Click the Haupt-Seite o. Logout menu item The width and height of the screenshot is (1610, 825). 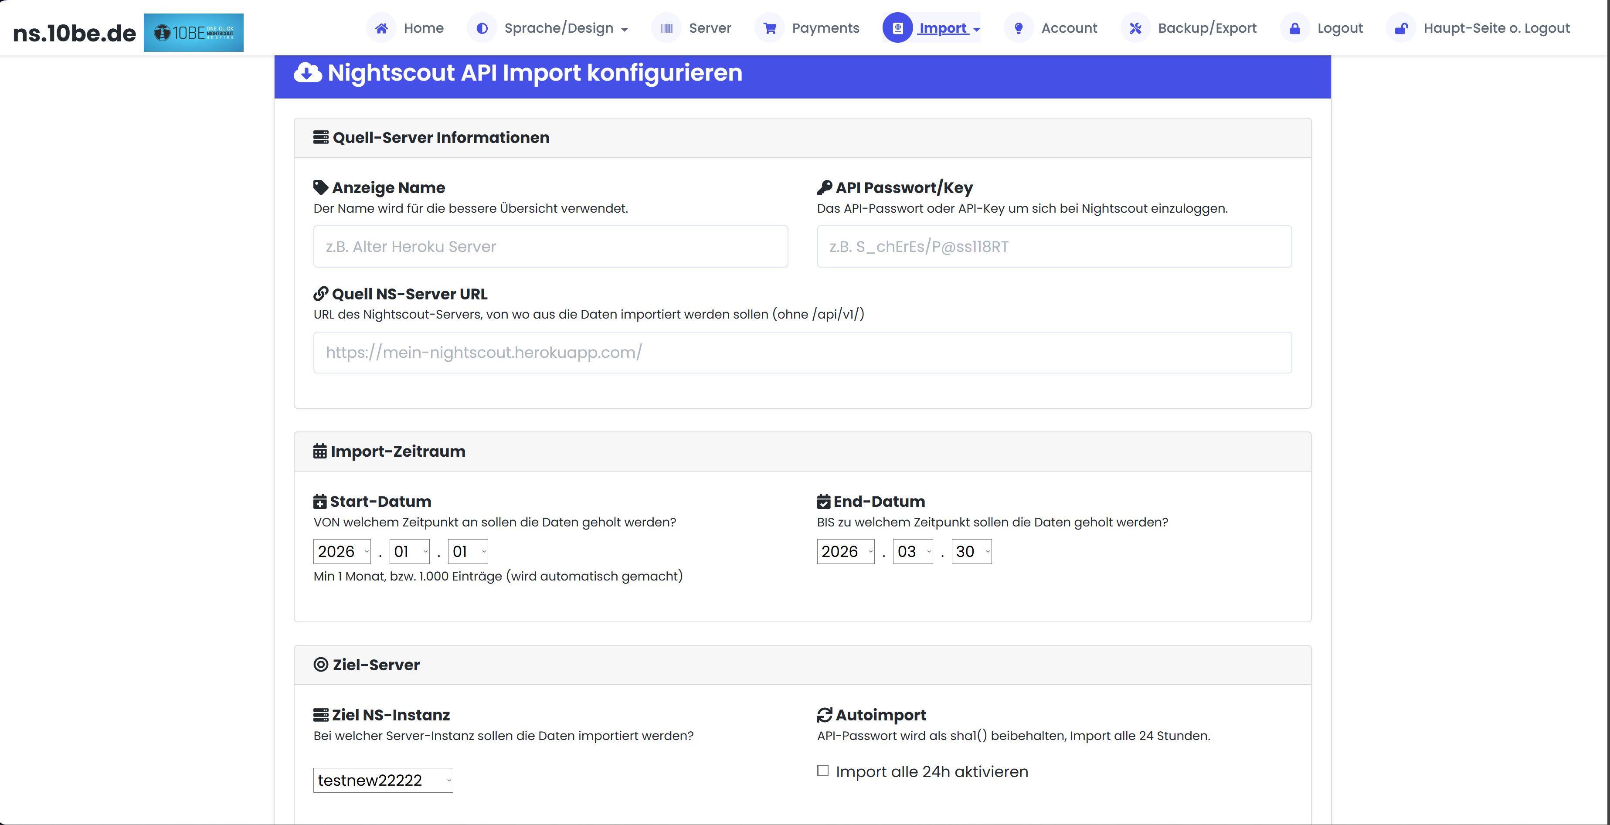click(1497, 27)
